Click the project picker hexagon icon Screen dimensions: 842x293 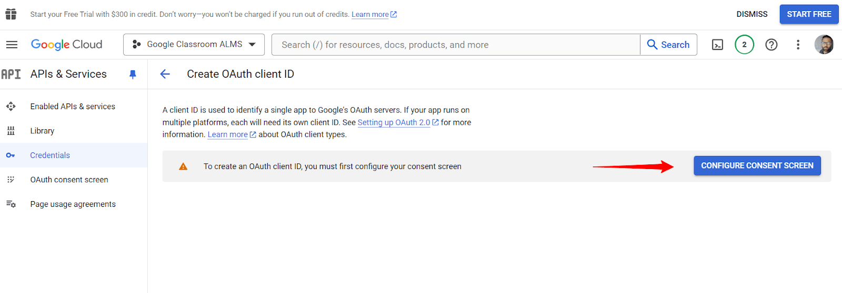(136, 45)
